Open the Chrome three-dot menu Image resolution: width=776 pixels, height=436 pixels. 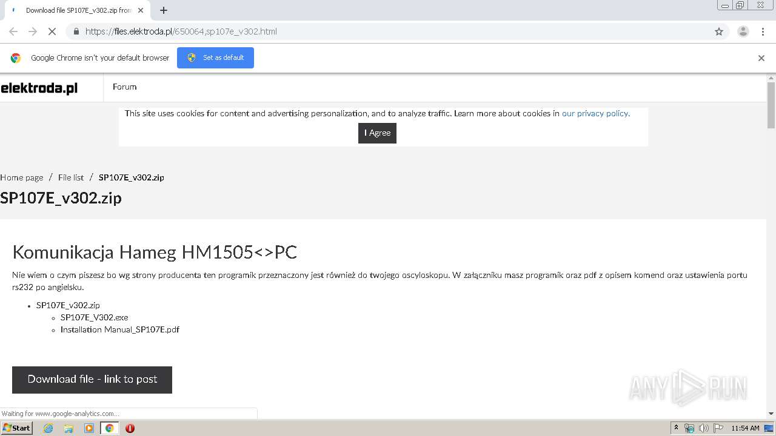[763, 31]
